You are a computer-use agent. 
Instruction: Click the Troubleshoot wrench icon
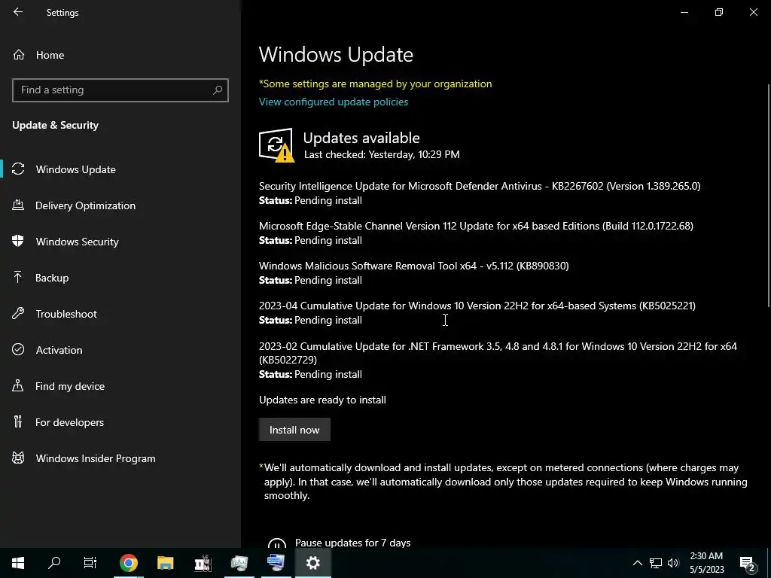point(18,314)
